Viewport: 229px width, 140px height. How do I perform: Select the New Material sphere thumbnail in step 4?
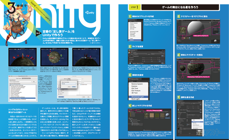[x=168, y=115]
